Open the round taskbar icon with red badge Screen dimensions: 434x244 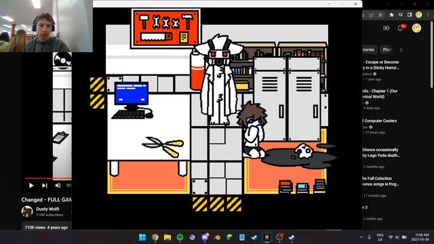click(x=279, y=237)
